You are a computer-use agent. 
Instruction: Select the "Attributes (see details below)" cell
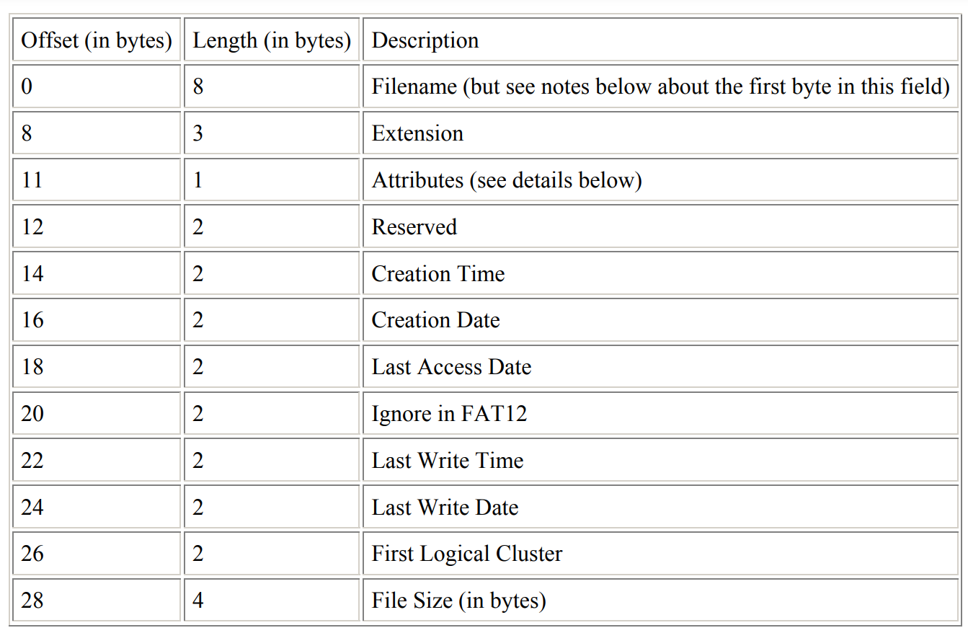pyautogui.click(x=506, y=180)
